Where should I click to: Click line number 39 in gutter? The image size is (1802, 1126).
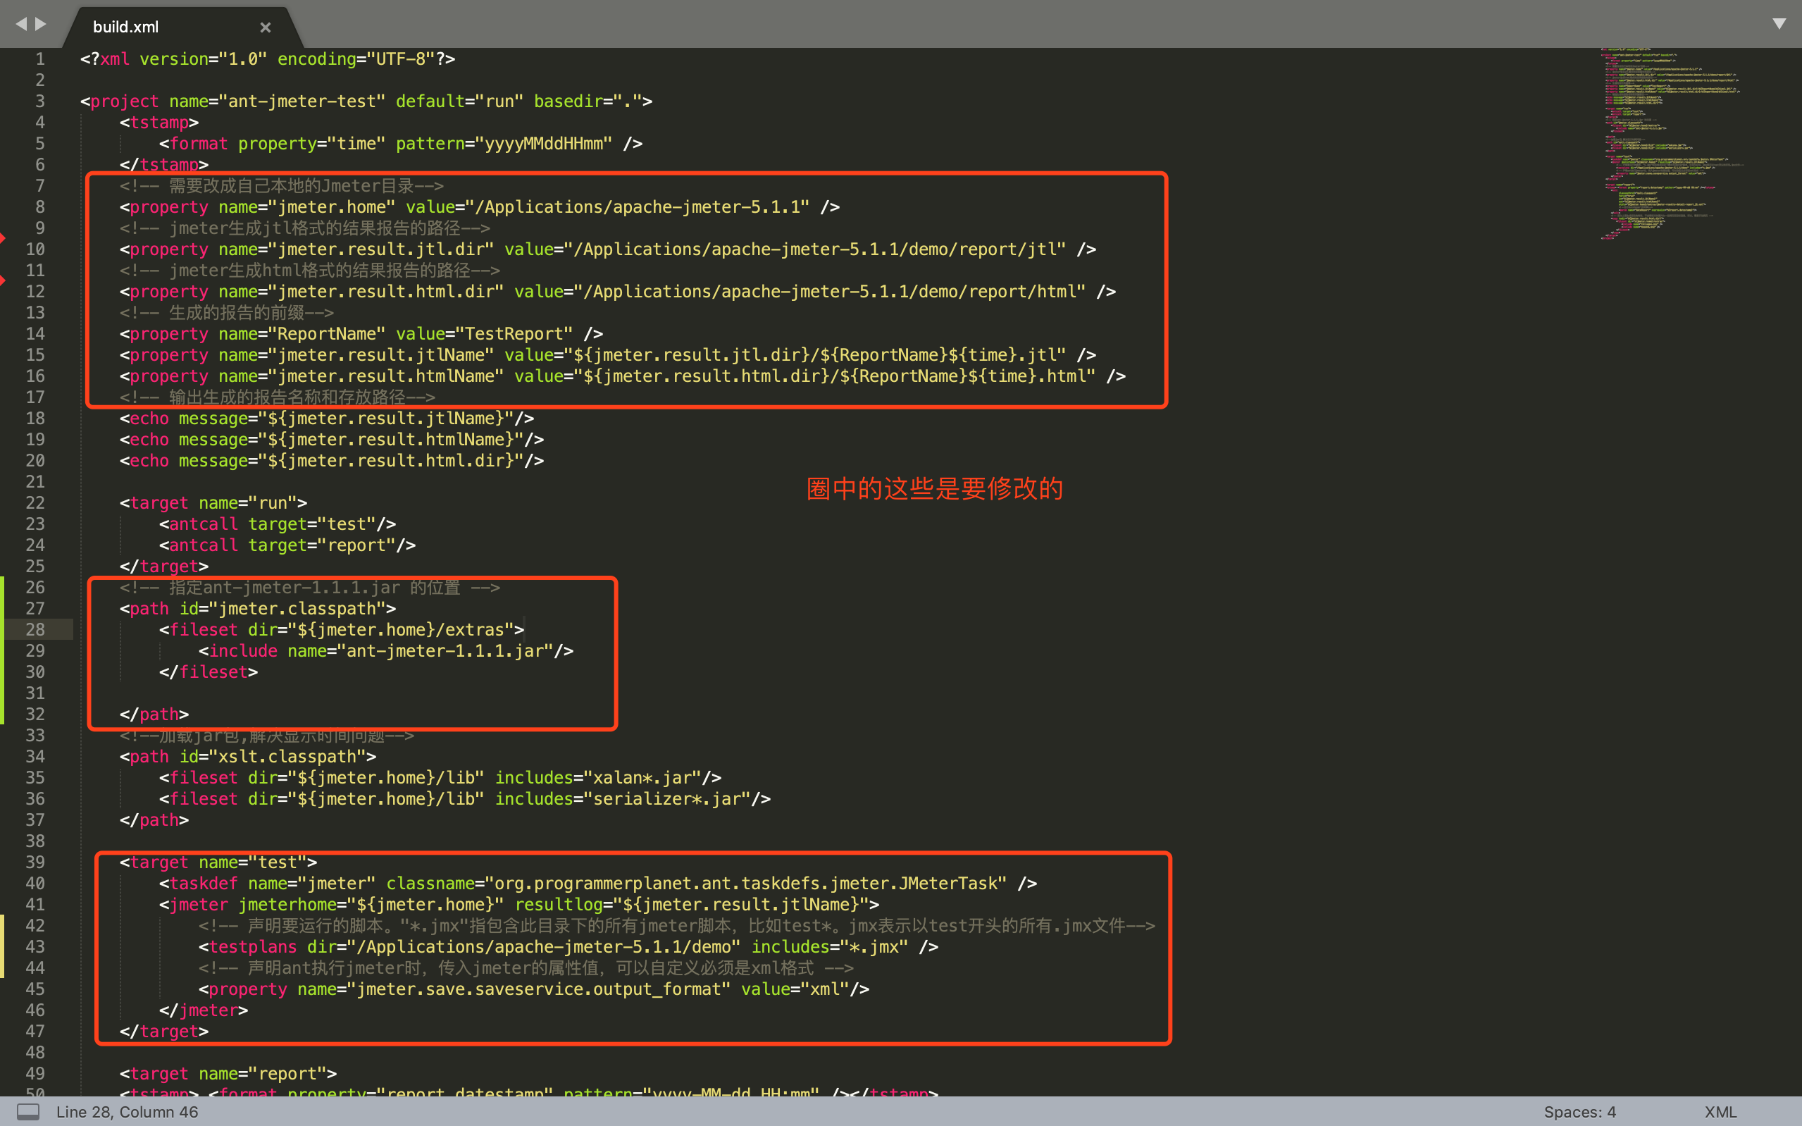pyautogui.click(x=35, y=862)
